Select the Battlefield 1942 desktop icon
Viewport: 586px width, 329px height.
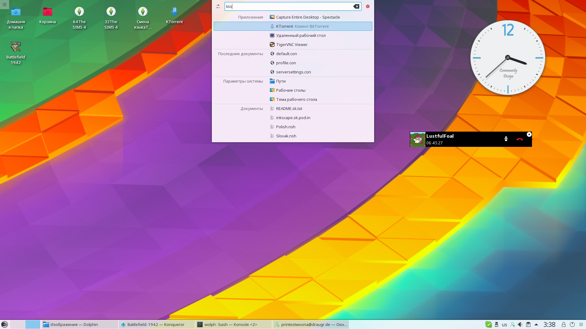[16, 53]
